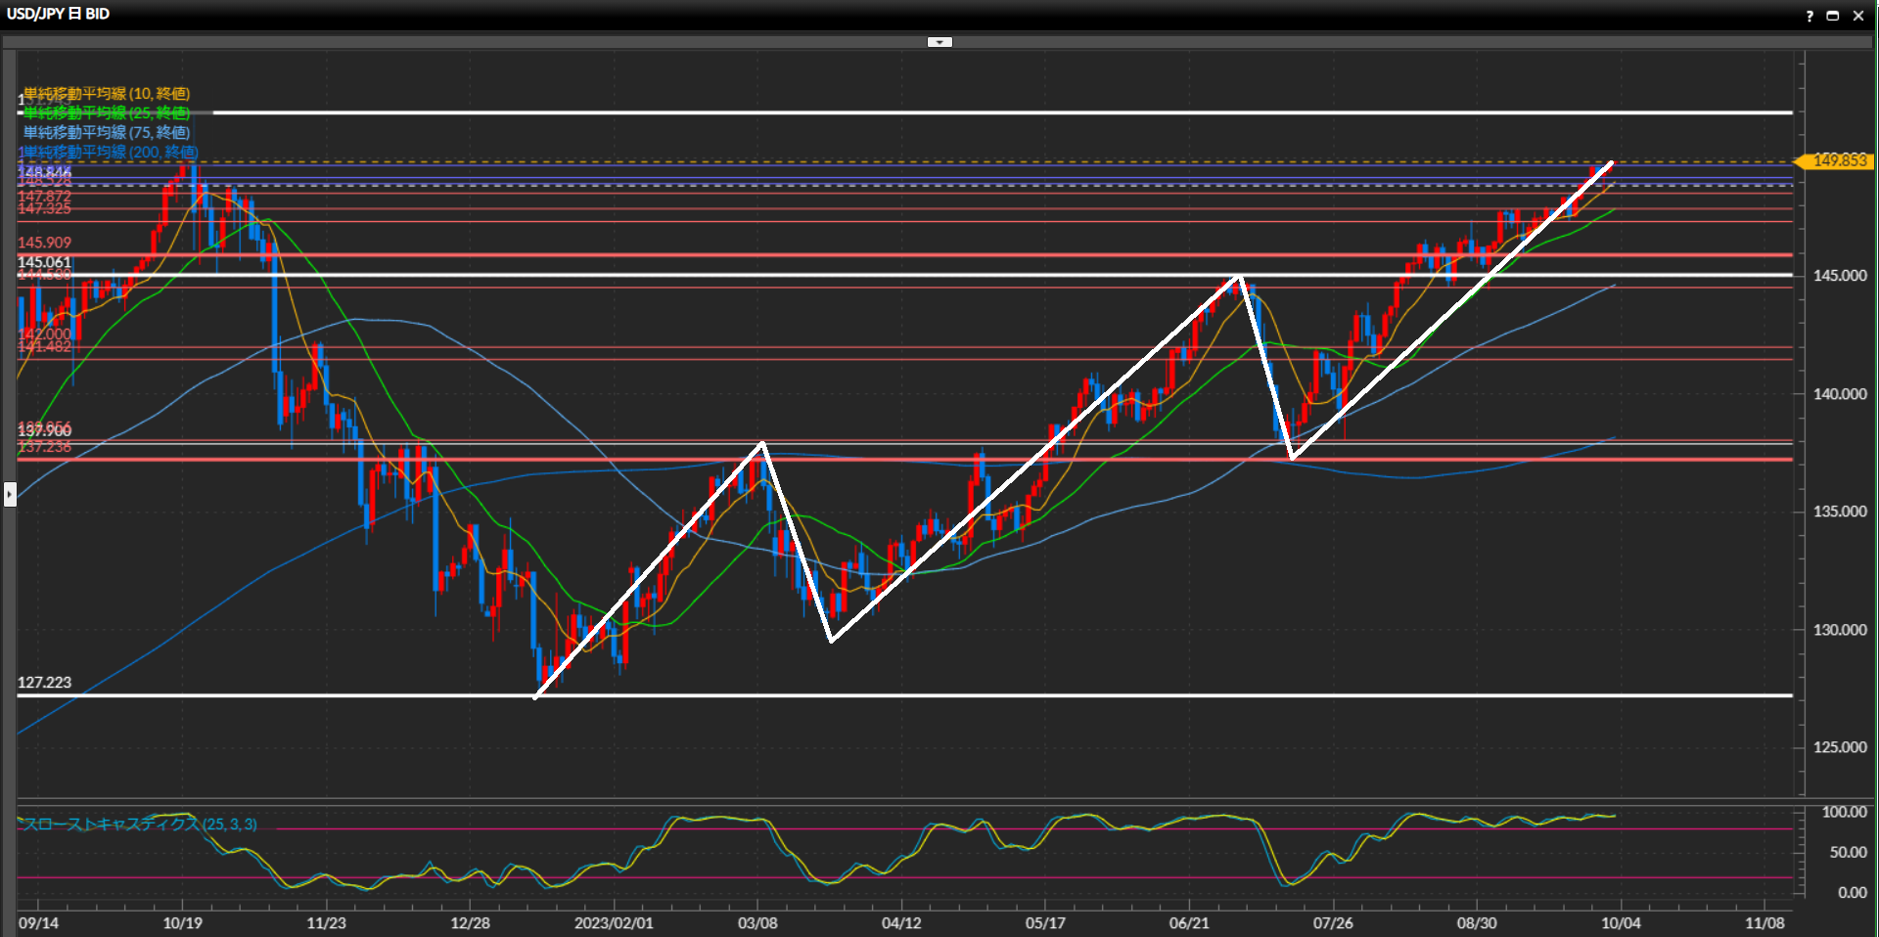This screenshot has width=1879, height=937.
Task: Click the 140.000 price axis label
Action: pyautogui.click(x=1840, y=394)
